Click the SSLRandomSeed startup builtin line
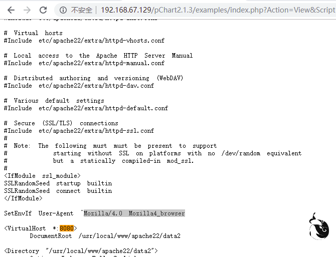The image size is (336, 257). pyautogui.click(x=58, y=183)
